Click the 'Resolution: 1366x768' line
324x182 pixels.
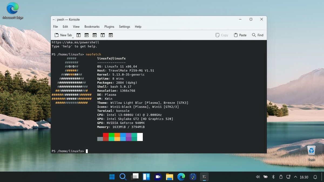click(x=116, y=91)
